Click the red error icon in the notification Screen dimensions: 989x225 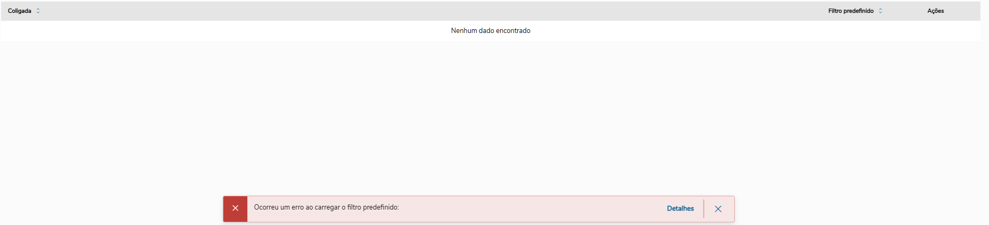[235, 209]
